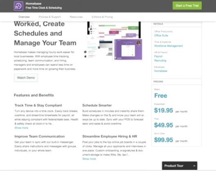Expand the Product Tour chevron arrow

194,166
